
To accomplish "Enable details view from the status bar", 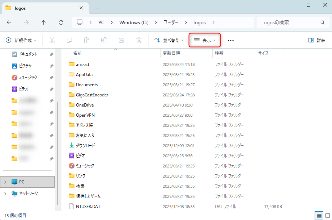I will tap(319, 216).
